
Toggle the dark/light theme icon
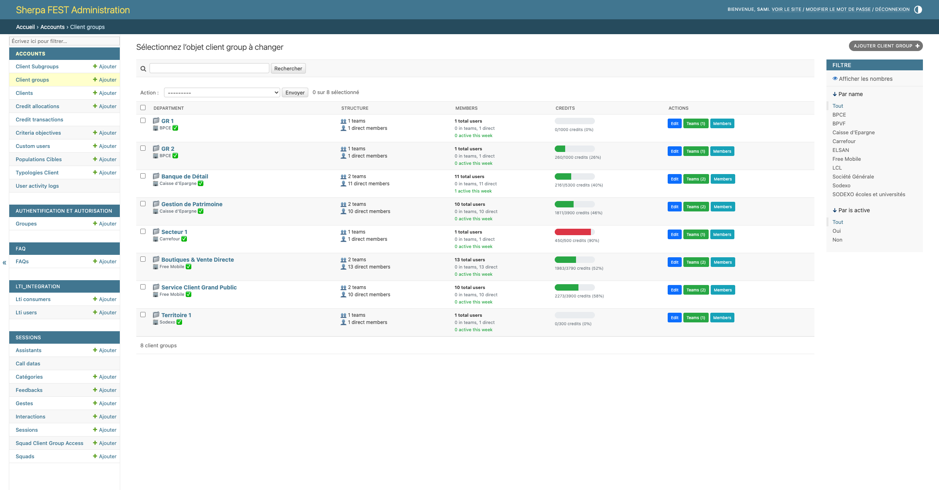point(918,10)
